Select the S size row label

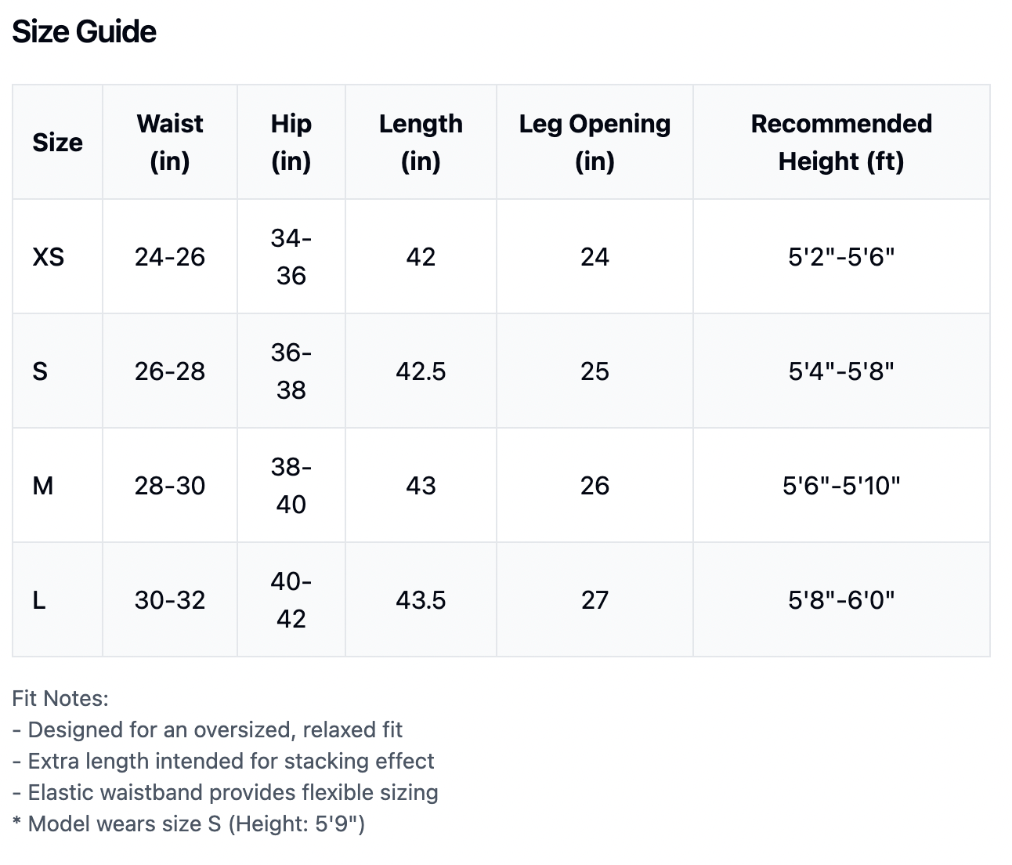[x=40, y=371]
